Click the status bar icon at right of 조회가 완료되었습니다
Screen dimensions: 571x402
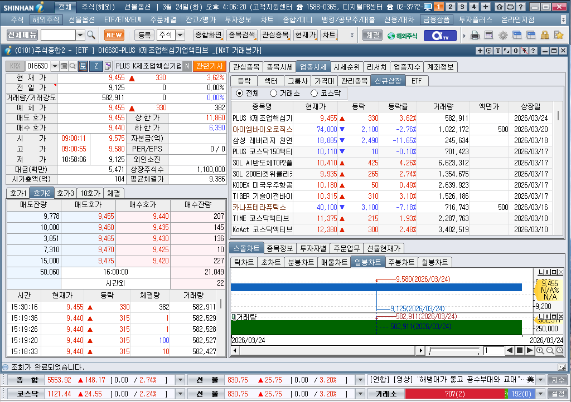(x=562, y=367)
